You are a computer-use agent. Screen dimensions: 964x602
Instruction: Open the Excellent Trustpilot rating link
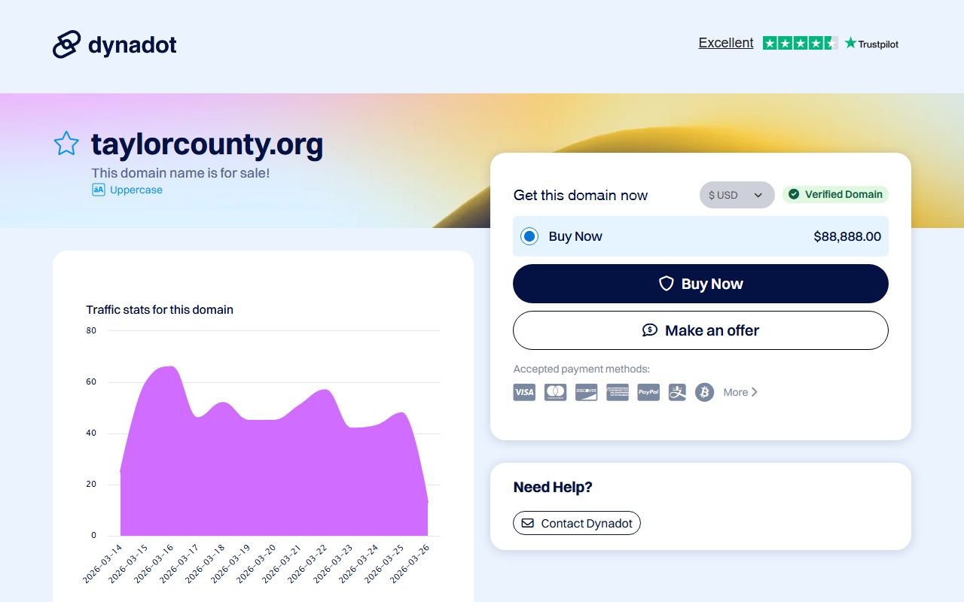(726, 43)
